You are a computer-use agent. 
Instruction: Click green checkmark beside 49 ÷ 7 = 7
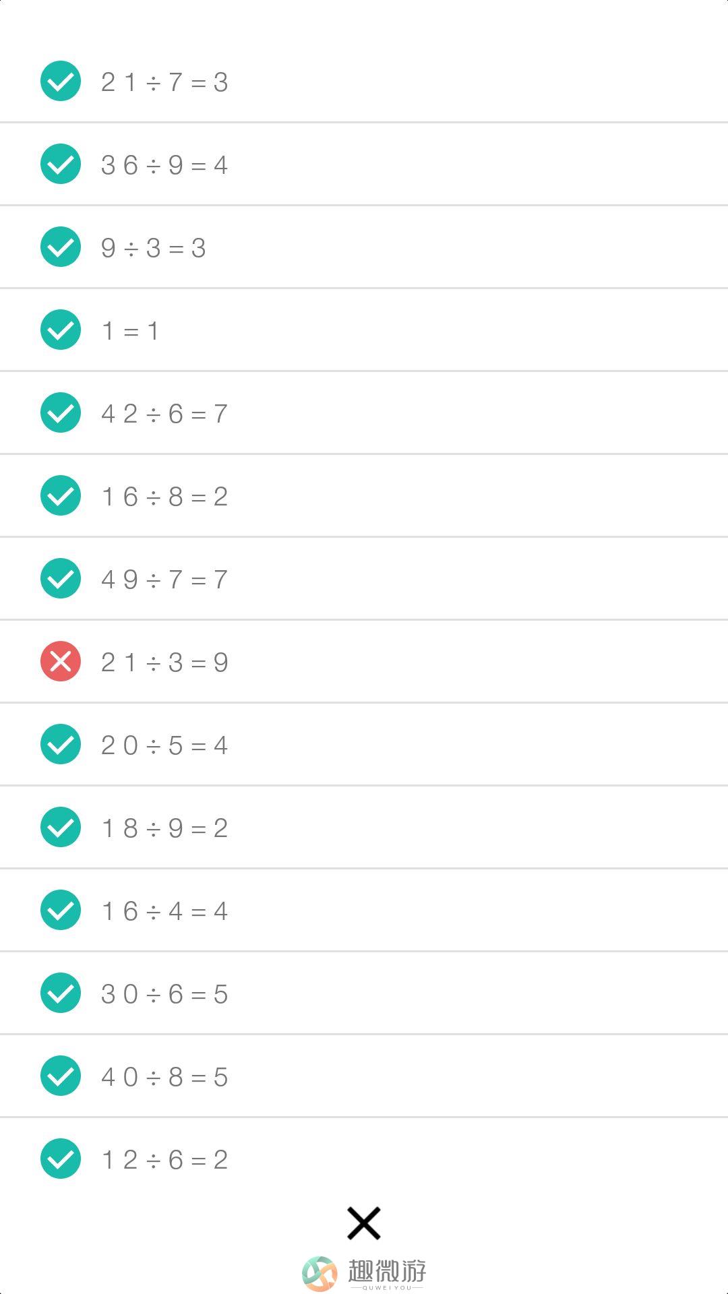point(61,578)
